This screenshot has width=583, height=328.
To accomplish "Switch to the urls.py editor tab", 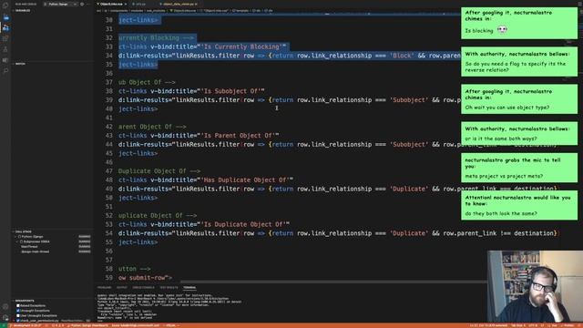I will click(x=140, y=4).
